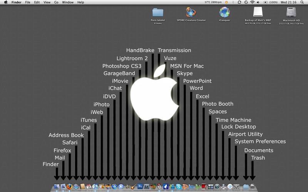This screenshot has width=308, height=192.
Task: Open the volume control in menu bar
Action: pyautogui.click(x=258, y=2)
